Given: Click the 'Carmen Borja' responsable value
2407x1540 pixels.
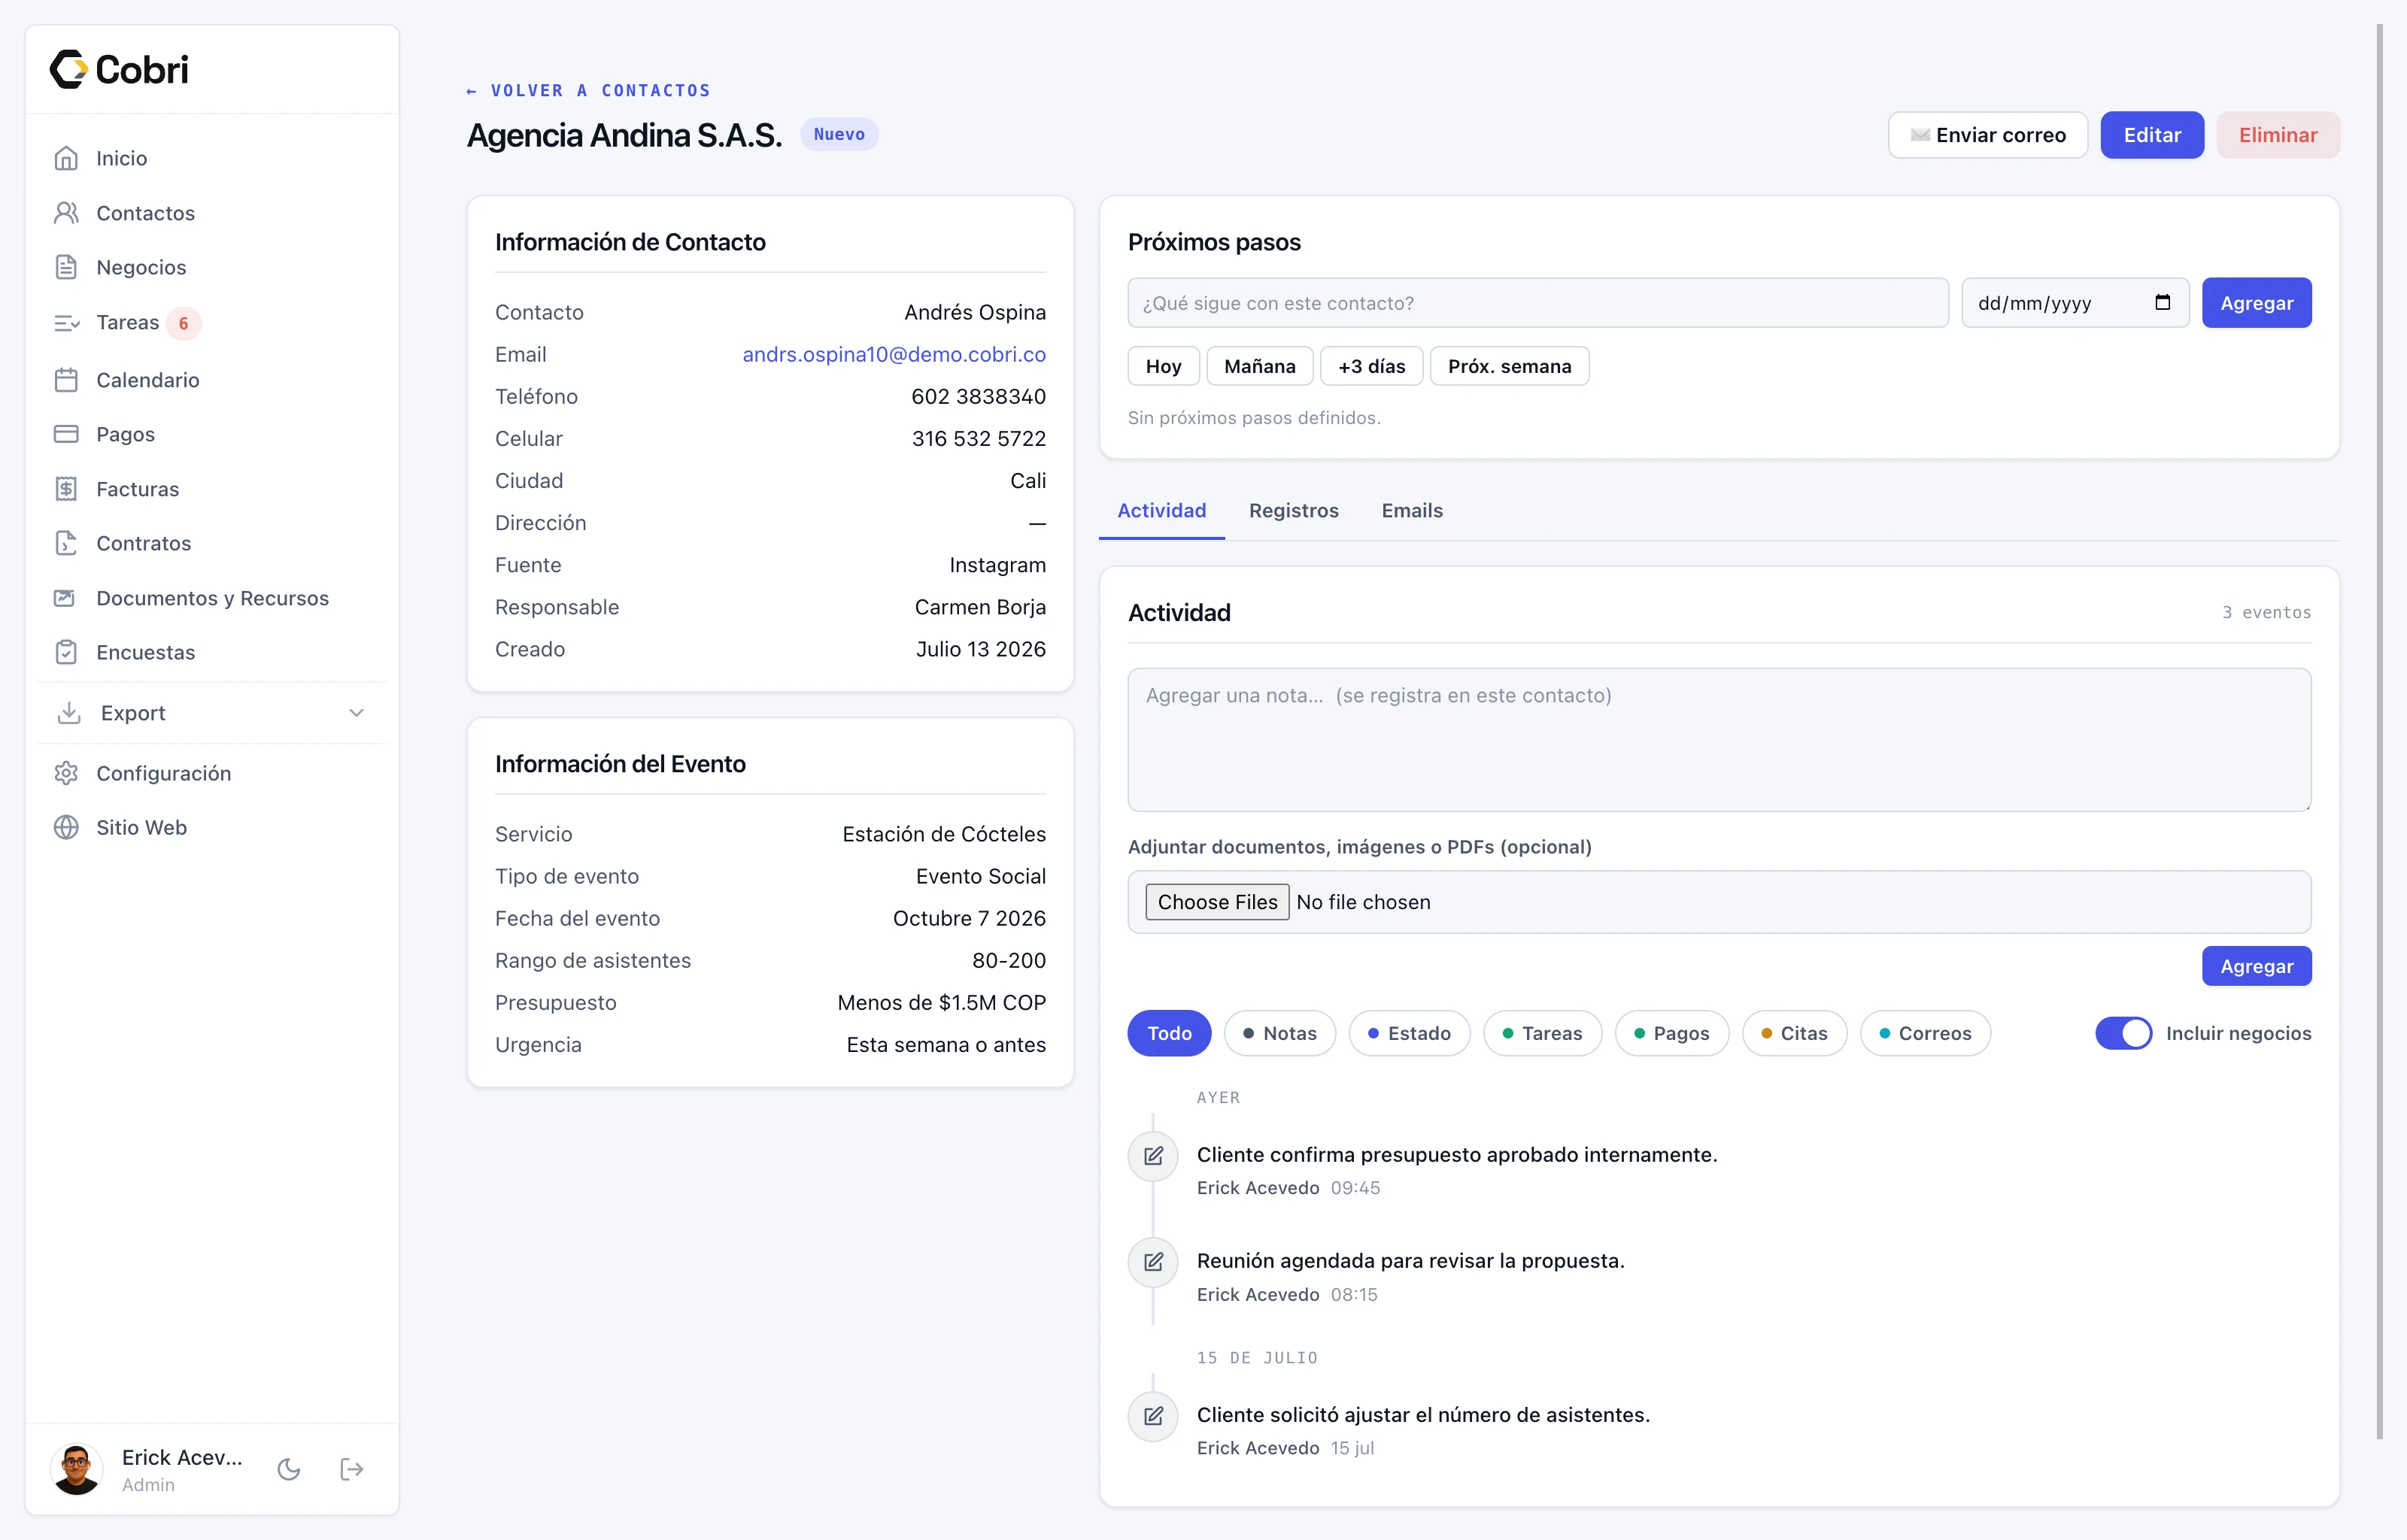Looking at the screenshot, I should tap(980, 607).
